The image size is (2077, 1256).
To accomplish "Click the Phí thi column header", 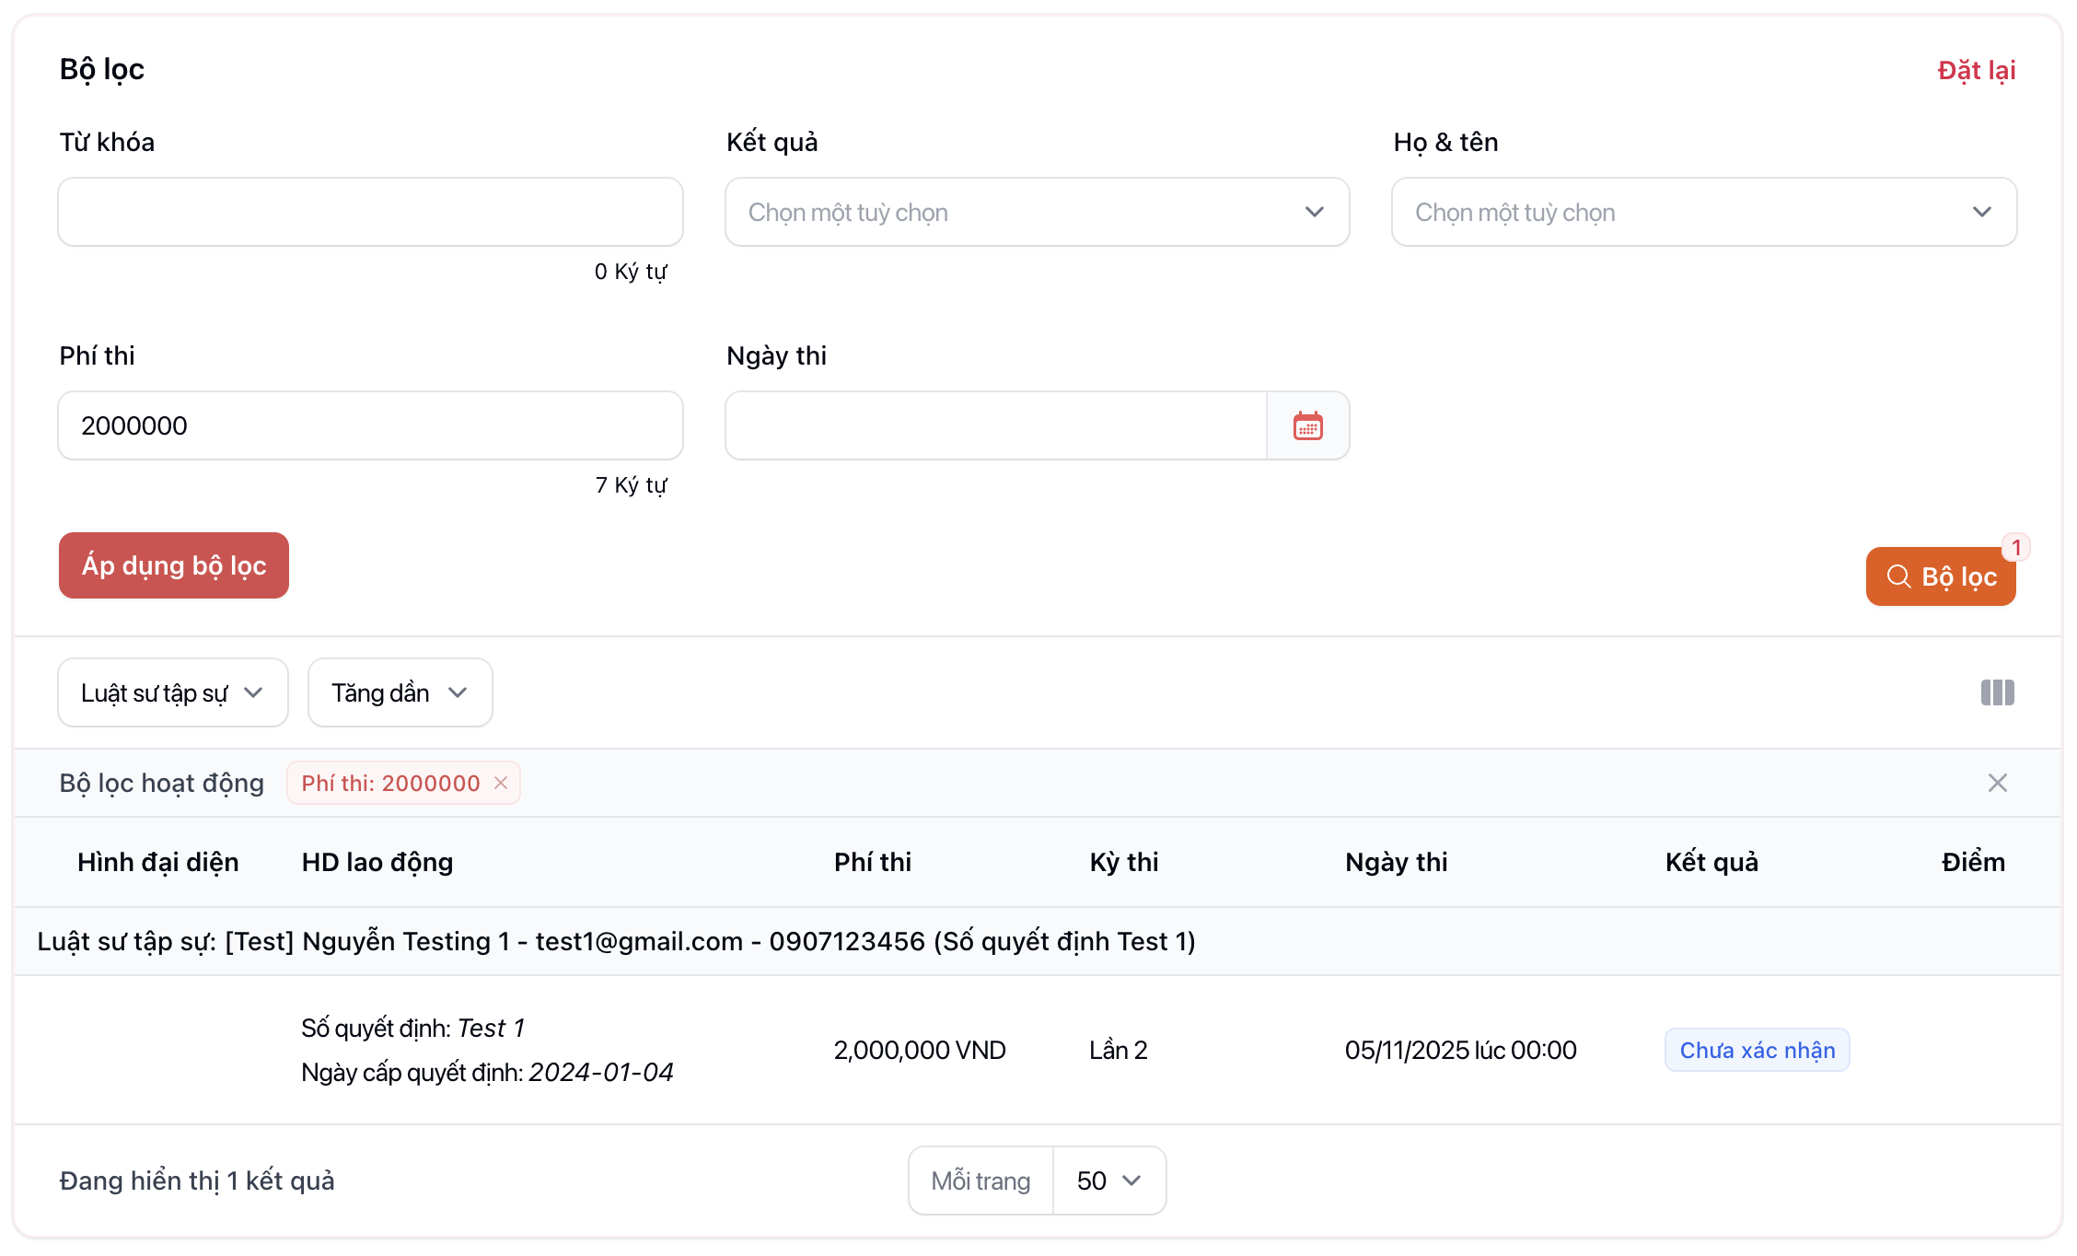I will point(872,862).
